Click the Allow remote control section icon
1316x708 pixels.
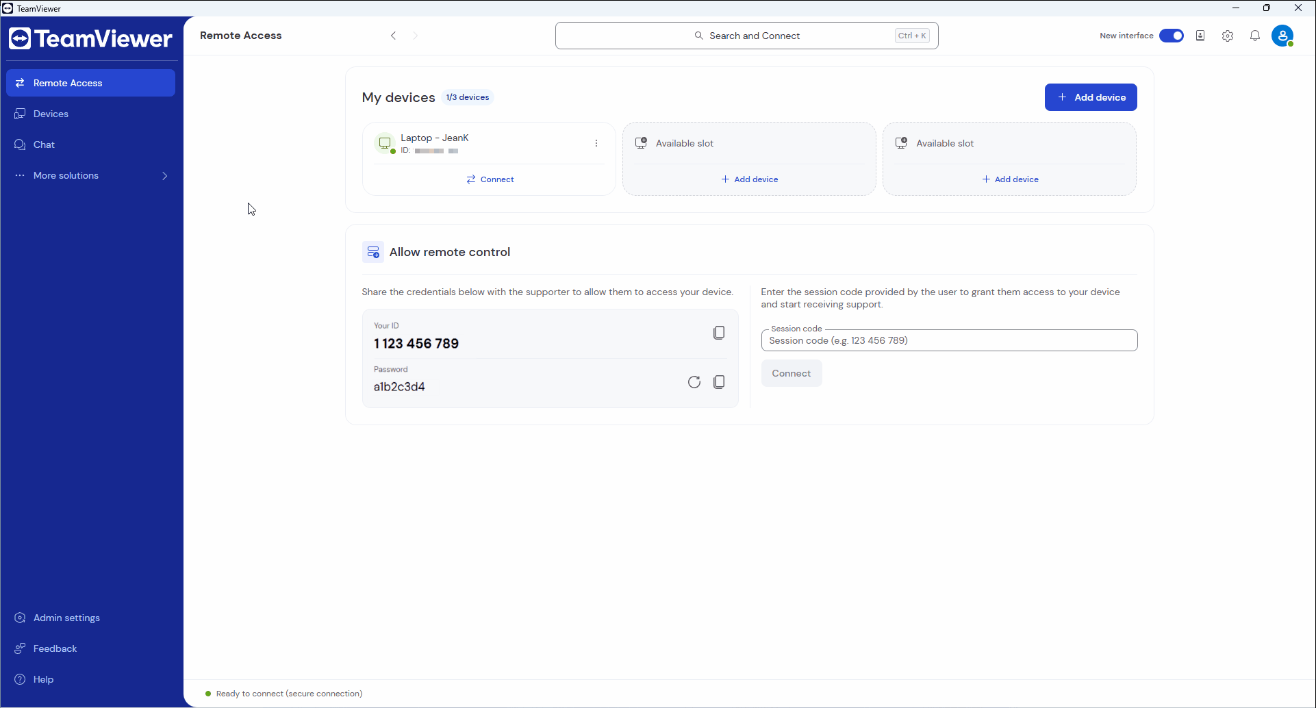(373, 252)
